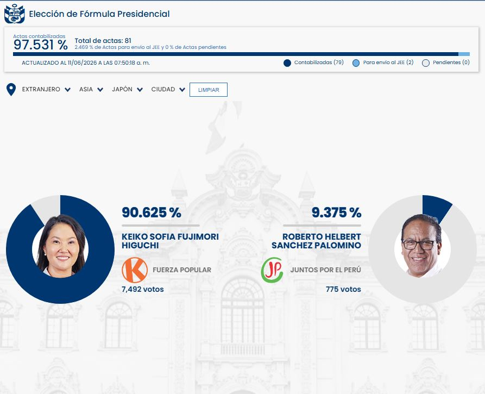Screen dimensions: 485x394
Task: Click the 'Actas contabilizadas' caption
Action: (39, 36)
